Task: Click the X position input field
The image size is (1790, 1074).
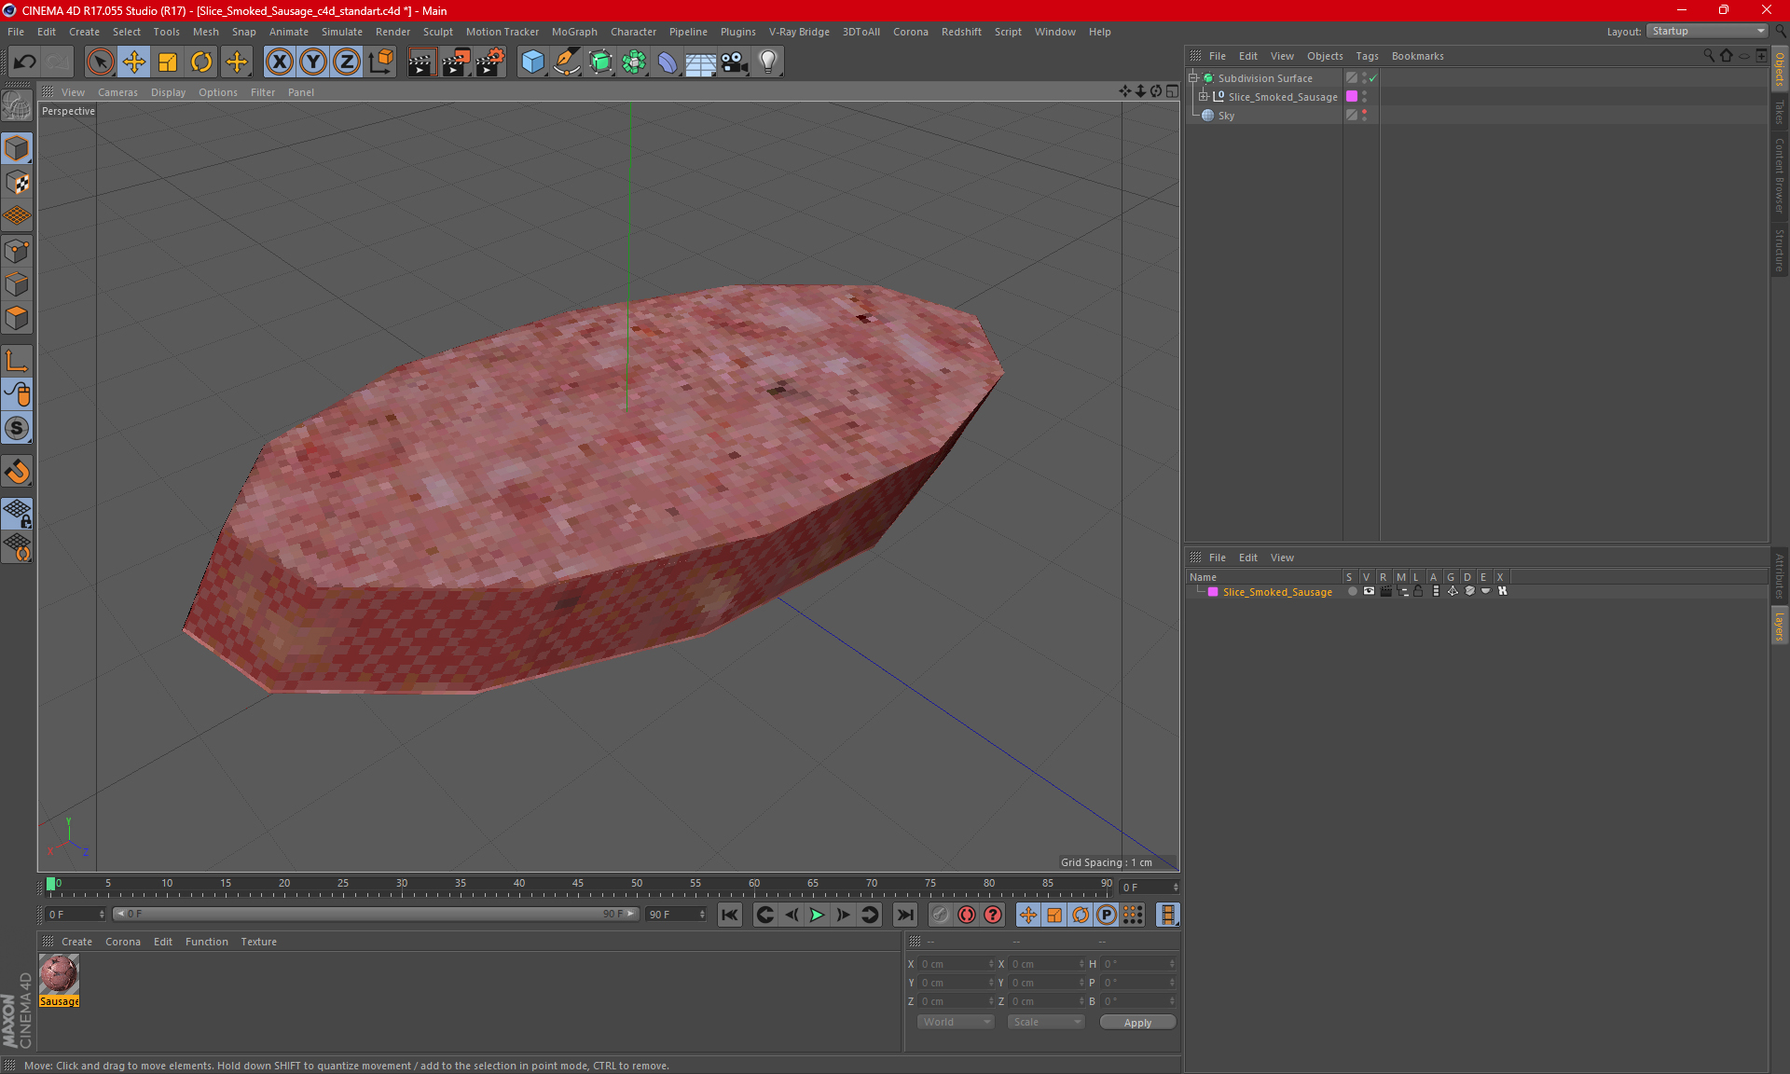Action: (956, 964)
